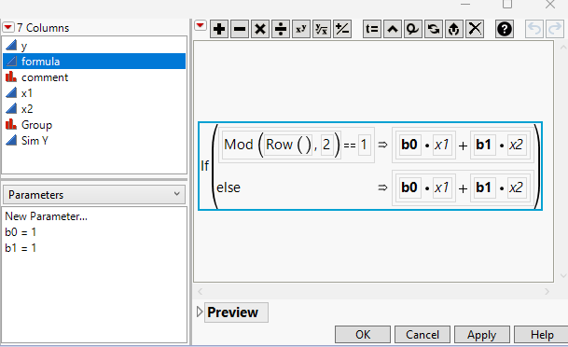Click the undo arrow button
568x347 pixels.
[534, 29]
